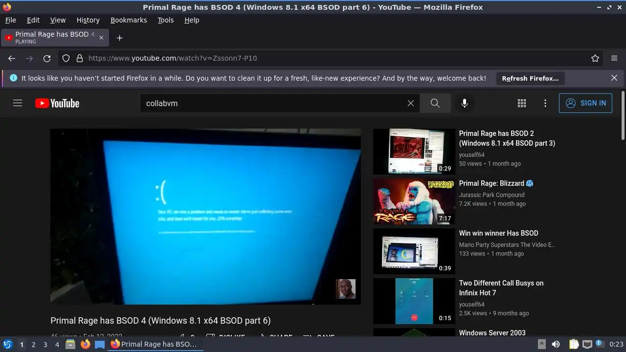Open the network status tray icon
626x352 pixels.
click(587, 344)
